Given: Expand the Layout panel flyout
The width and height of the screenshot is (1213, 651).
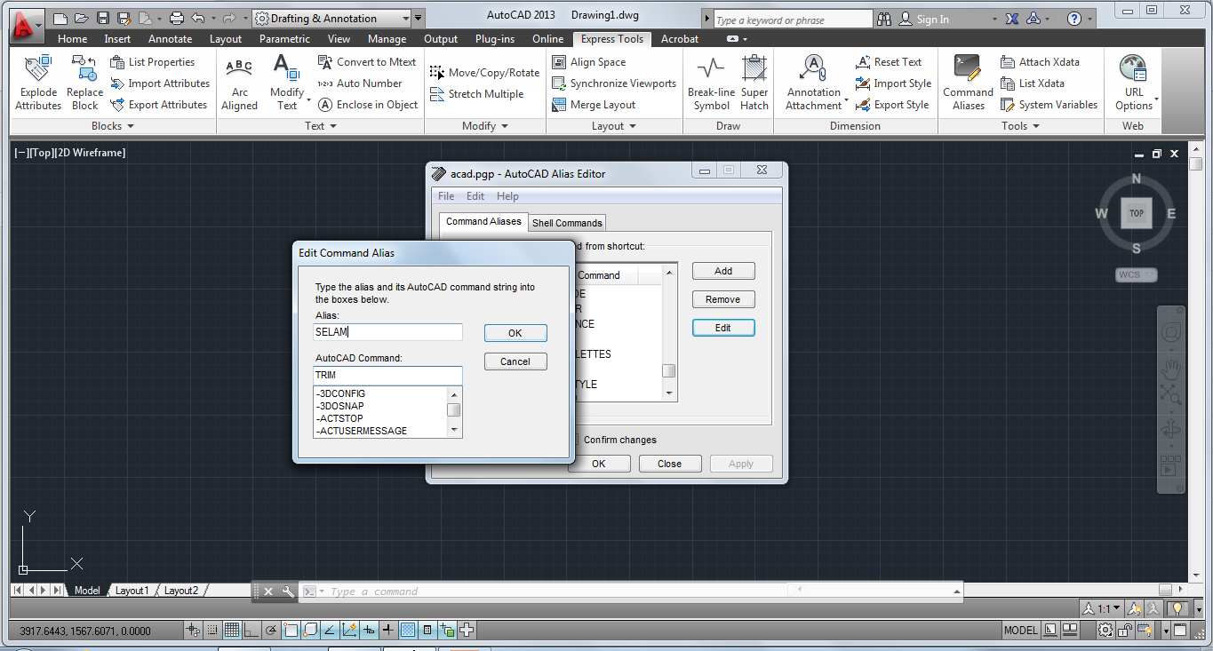Looking at the screenshot, I should 614,126.
